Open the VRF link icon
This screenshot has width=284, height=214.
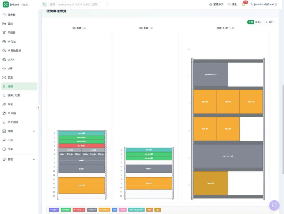4,68
